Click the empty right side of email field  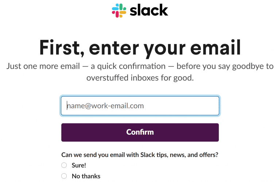181,106
